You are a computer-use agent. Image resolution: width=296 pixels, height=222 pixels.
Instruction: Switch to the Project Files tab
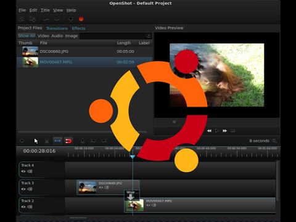pos(30,28)
